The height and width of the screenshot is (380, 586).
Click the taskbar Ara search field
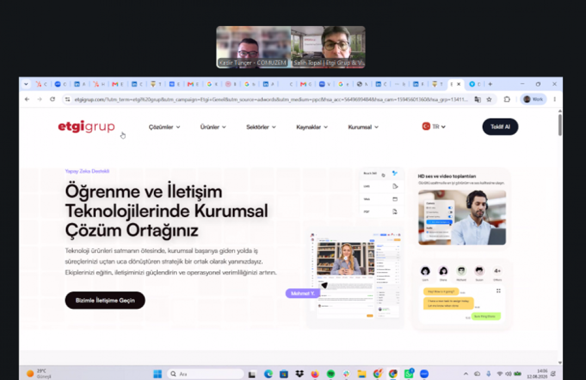205,373
